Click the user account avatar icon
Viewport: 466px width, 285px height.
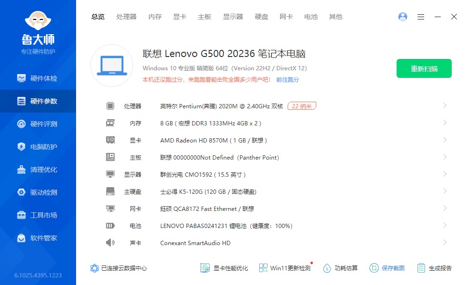click(x=403, y=17)
